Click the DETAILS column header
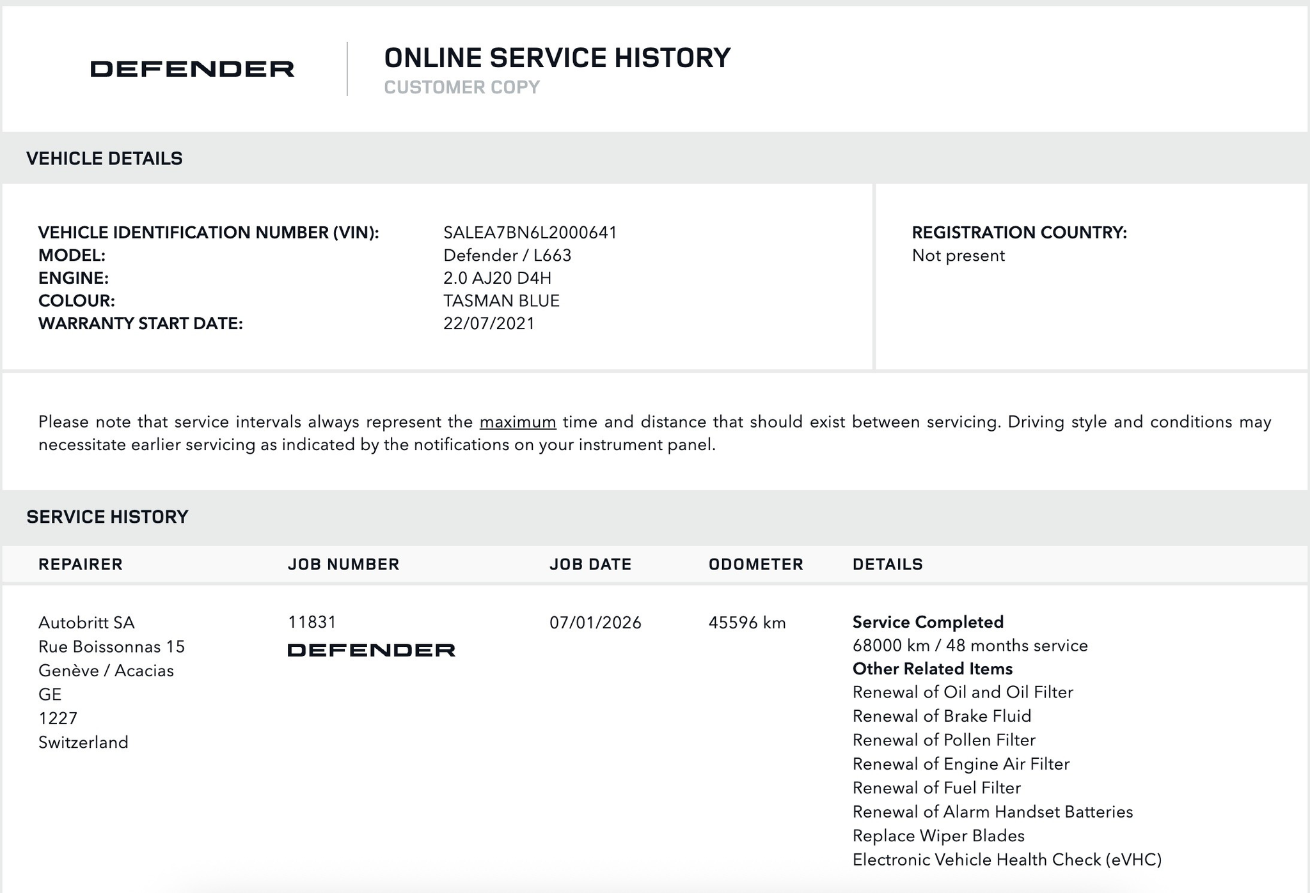 887,564
